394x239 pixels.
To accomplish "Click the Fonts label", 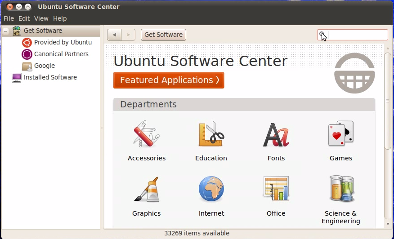I will [276, 158].
